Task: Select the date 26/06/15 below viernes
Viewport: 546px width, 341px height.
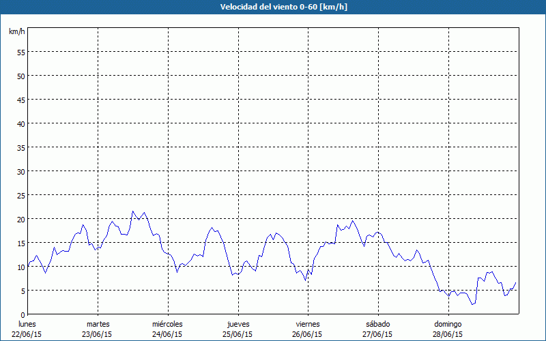Action: coord(308,334)
